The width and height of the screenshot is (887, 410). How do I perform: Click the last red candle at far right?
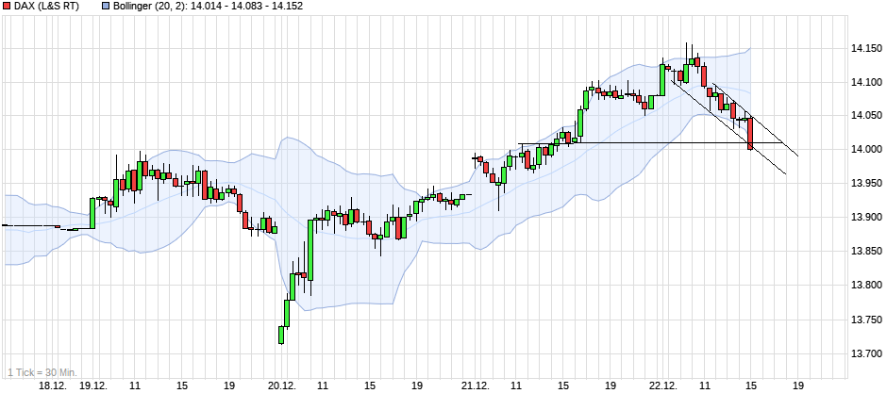(750, 134)
